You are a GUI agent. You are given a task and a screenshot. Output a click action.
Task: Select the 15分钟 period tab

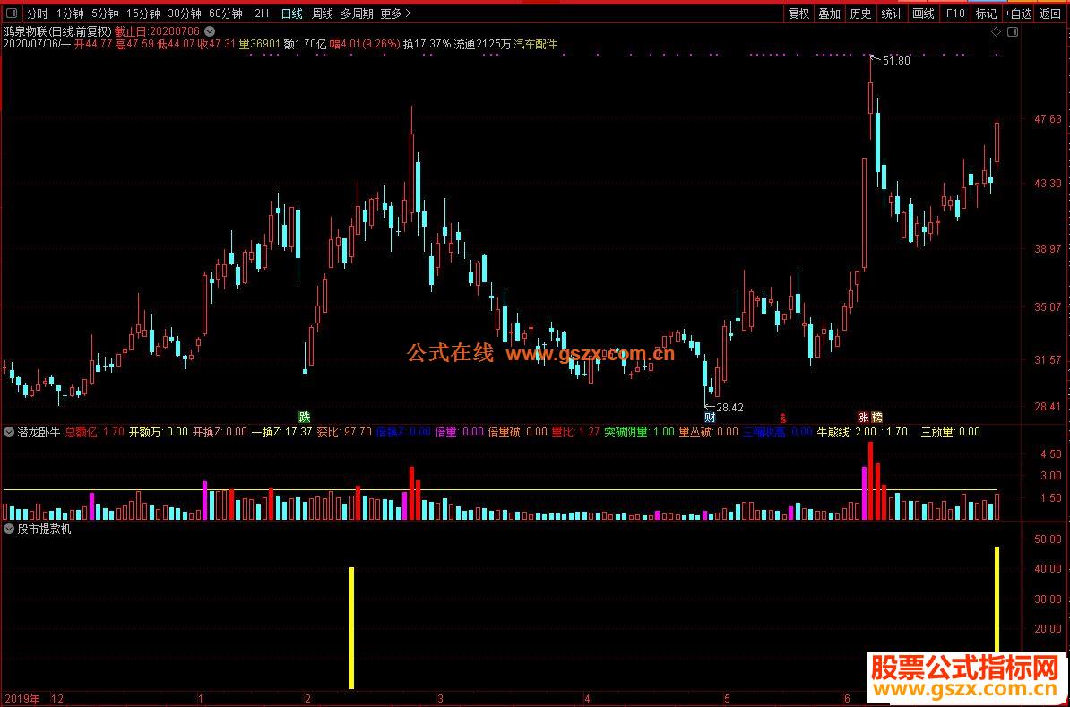143,13
